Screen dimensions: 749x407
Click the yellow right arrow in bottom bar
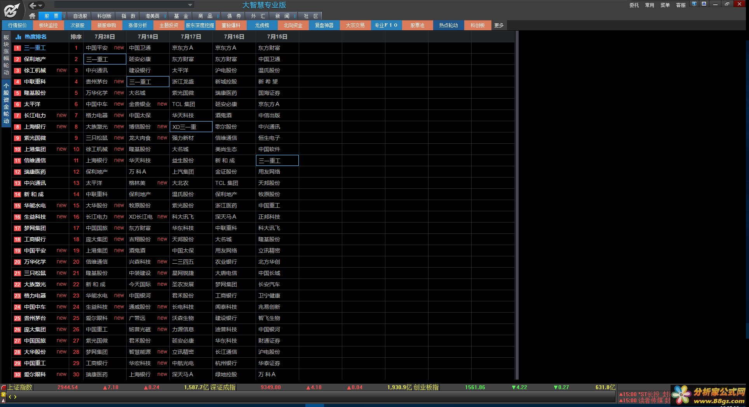(x=15, y=397)
